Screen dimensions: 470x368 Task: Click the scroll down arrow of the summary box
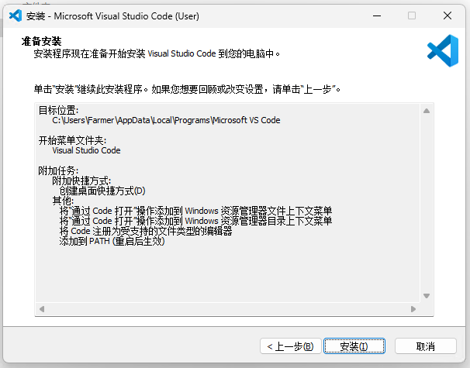(x=427, y=296)
